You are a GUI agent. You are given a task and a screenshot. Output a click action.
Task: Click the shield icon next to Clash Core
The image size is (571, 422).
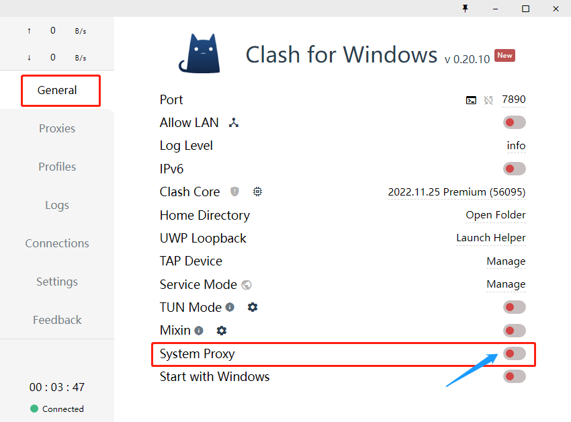(x=234, y=192)
